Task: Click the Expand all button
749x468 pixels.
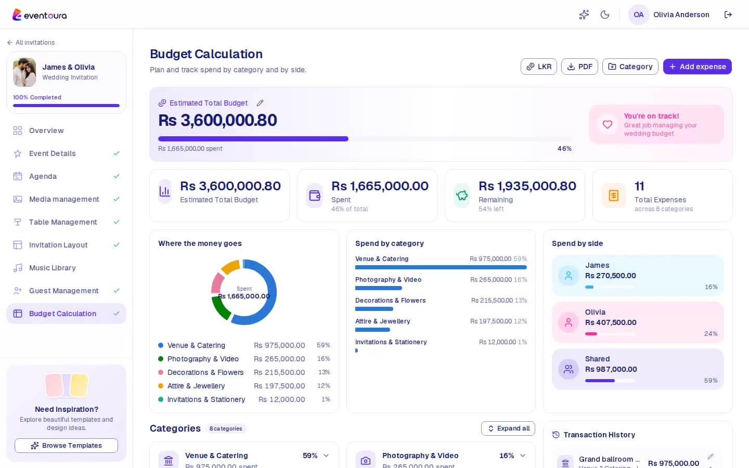Action: (x=508, y=428)
